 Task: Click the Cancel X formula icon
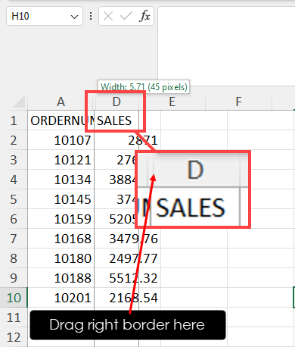pos(108,17)
